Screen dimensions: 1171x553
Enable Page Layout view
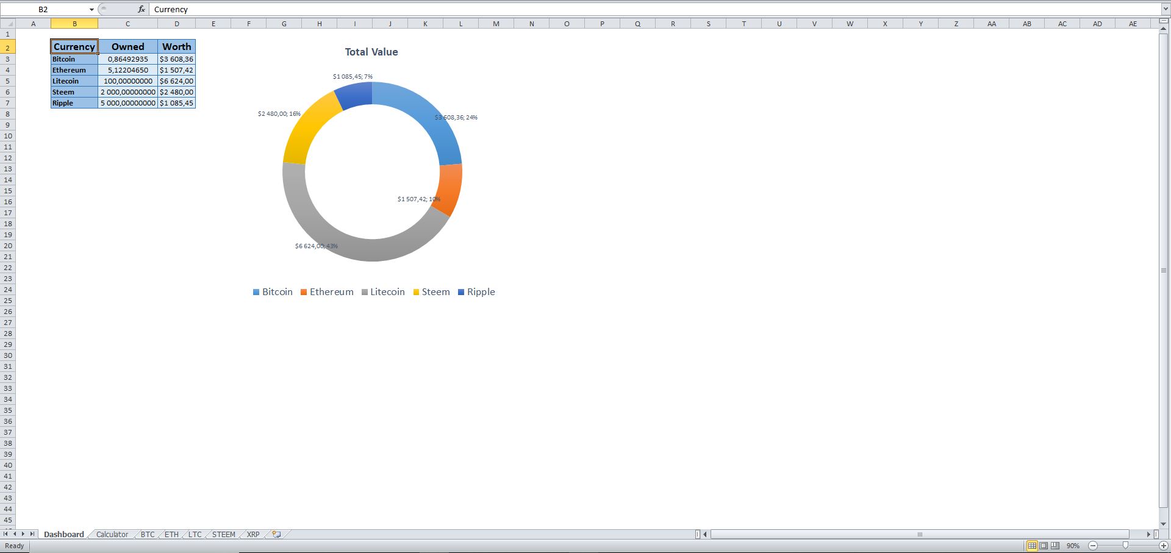[x=1043, y=546]
